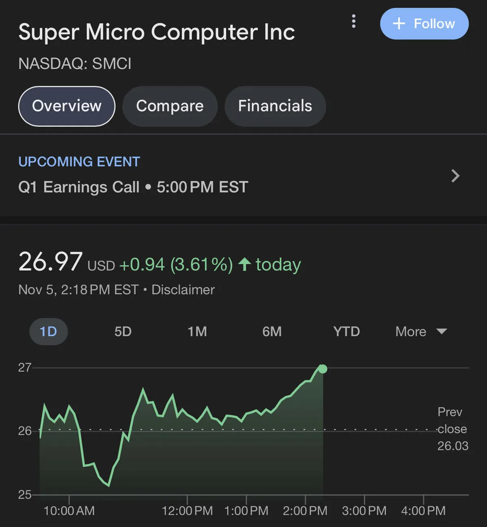Open the Financials tab
This screenshot has height=527, width=487.
(275, 106)
